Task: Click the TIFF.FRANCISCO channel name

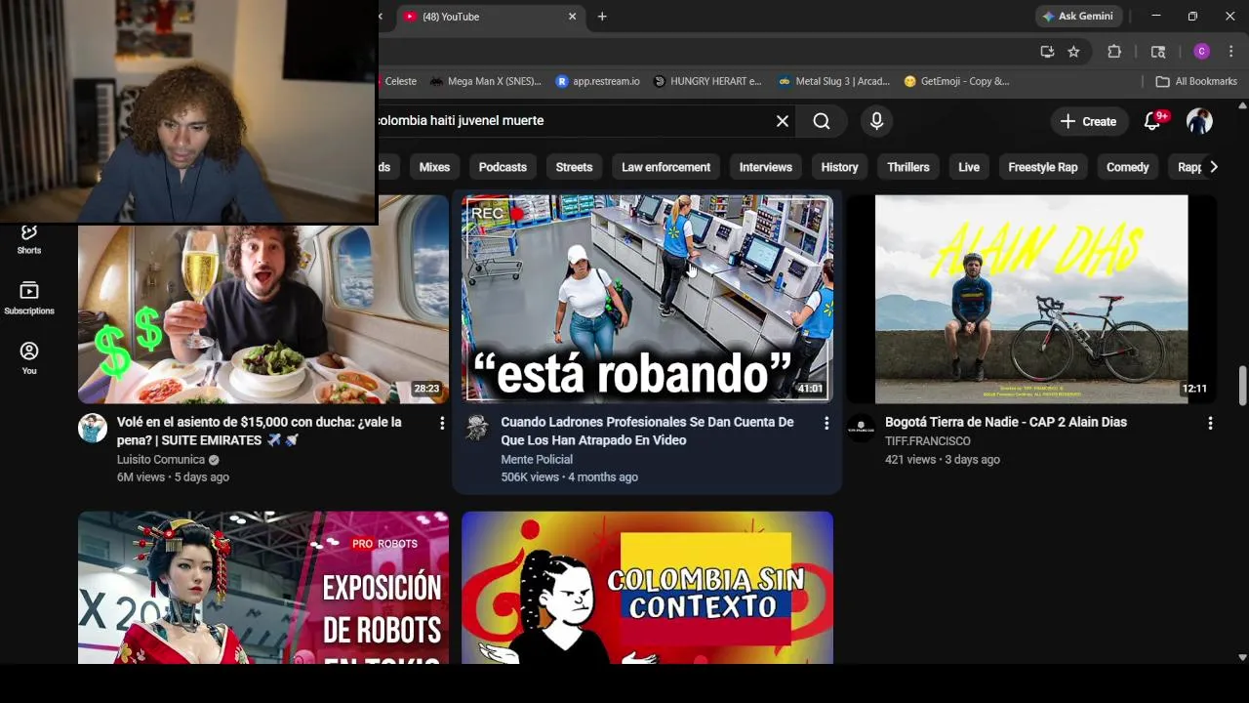Action: 928,441
